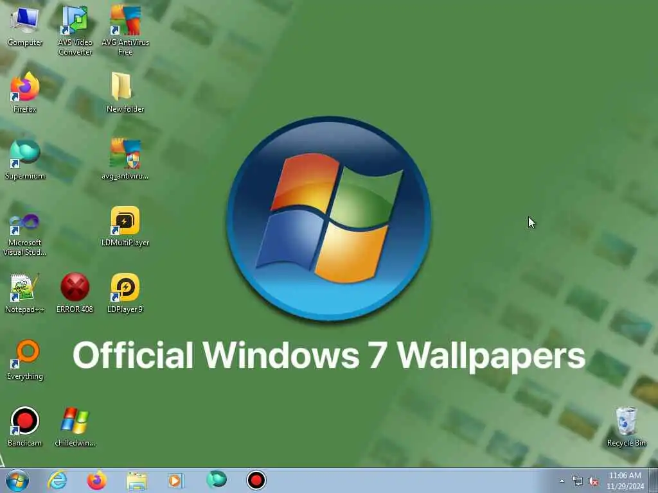Open Windows Explorer from the taskbar
Screen dimensions: 658x493
point(137,480)
